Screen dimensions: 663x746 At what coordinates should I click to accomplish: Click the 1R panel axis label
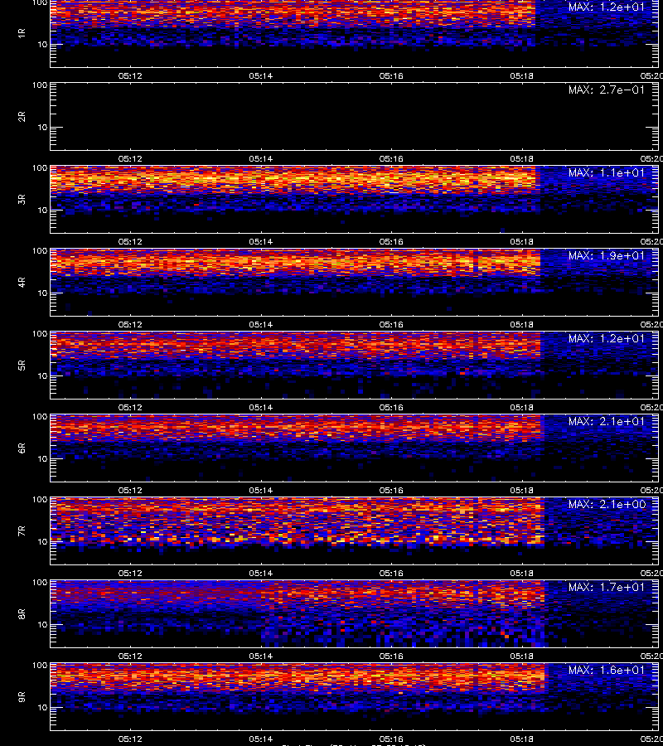(22, 33)
